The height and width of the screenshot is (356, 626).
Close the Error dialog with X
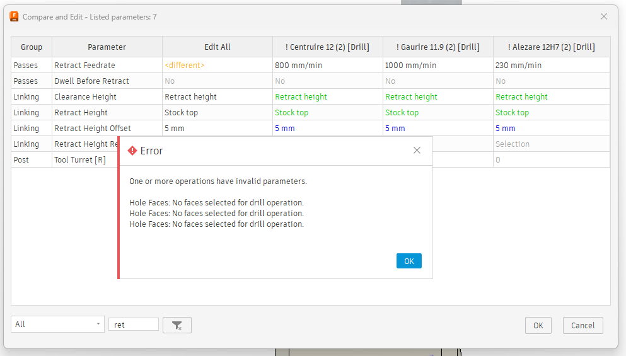tap(417, 151)
